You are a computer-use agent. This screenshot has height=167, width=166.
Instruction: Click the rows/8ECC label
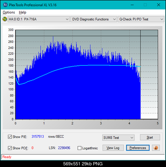click(56, 136)
